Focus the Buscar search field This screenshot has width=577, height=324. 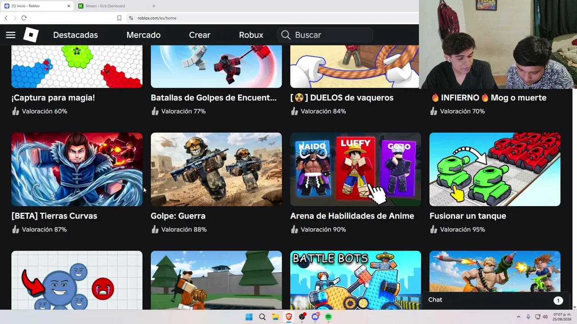[325, 35]
